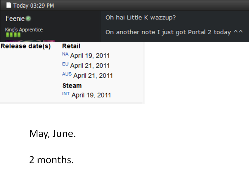Click the AUS April 21, 2011 date
The width and height of the screenshot is (249, 169).
tap(93, 76)
